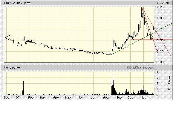Click the Jun month label
Viewport: 173px width, 115px height.
(81, 98)
